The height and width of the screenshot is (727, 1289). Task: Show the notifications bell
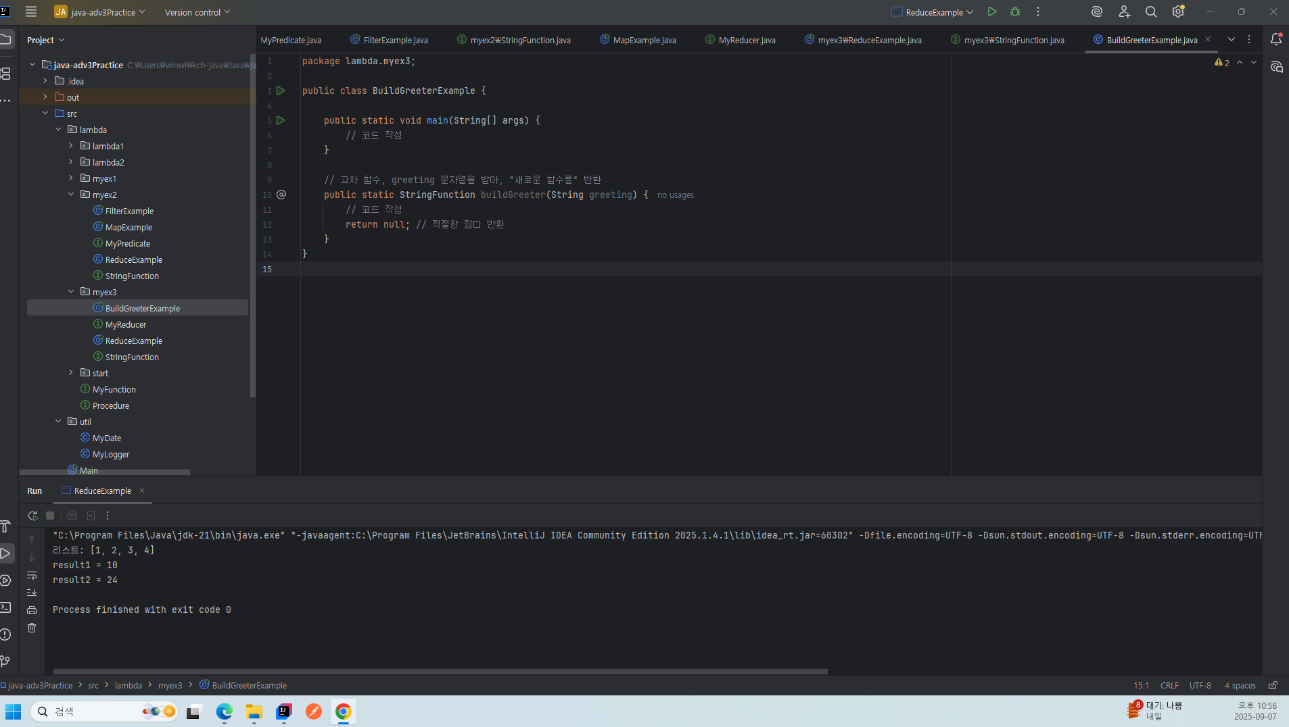pyautogui.click(x=1276, y=39)
